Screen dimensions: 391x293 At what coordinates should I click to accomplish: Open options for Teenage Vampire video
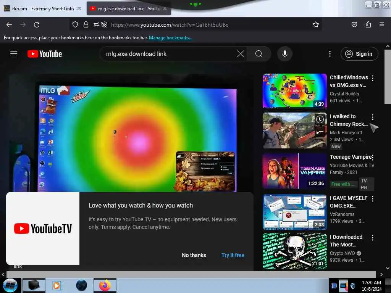(x=373, y=157)
